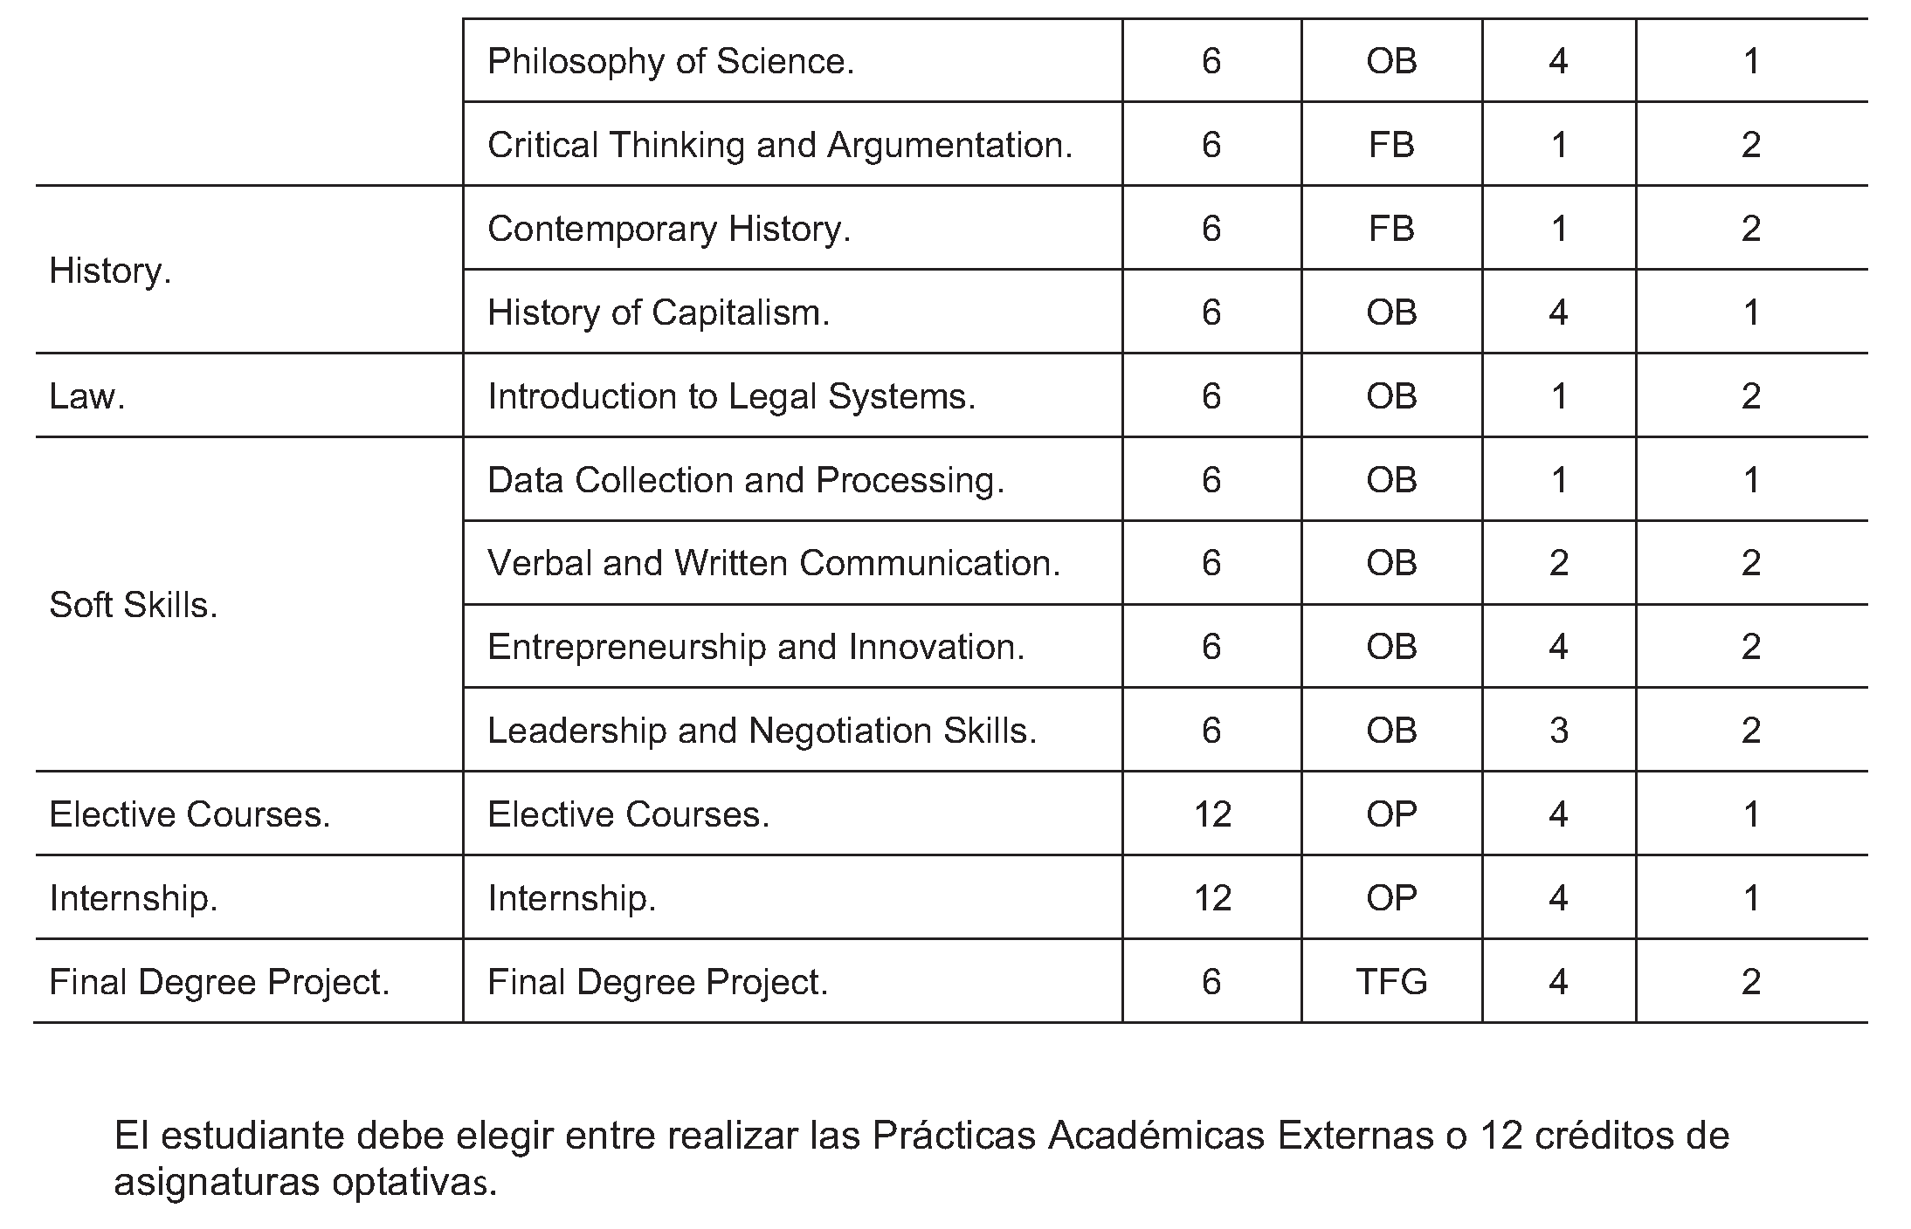The width and height of the screenshot is (1911, 1229).
Task: Click the "Contemporary History." subject cell
Action: (x=668, y=229)
